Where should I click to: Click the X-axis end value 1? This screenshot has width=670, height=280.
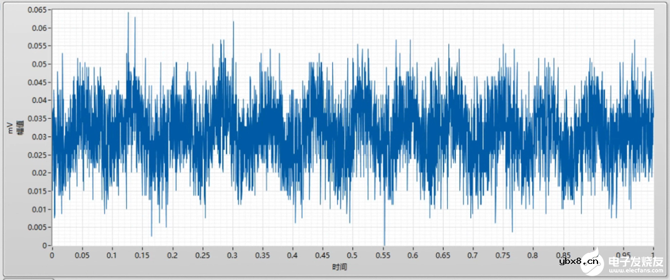[653, 255]
